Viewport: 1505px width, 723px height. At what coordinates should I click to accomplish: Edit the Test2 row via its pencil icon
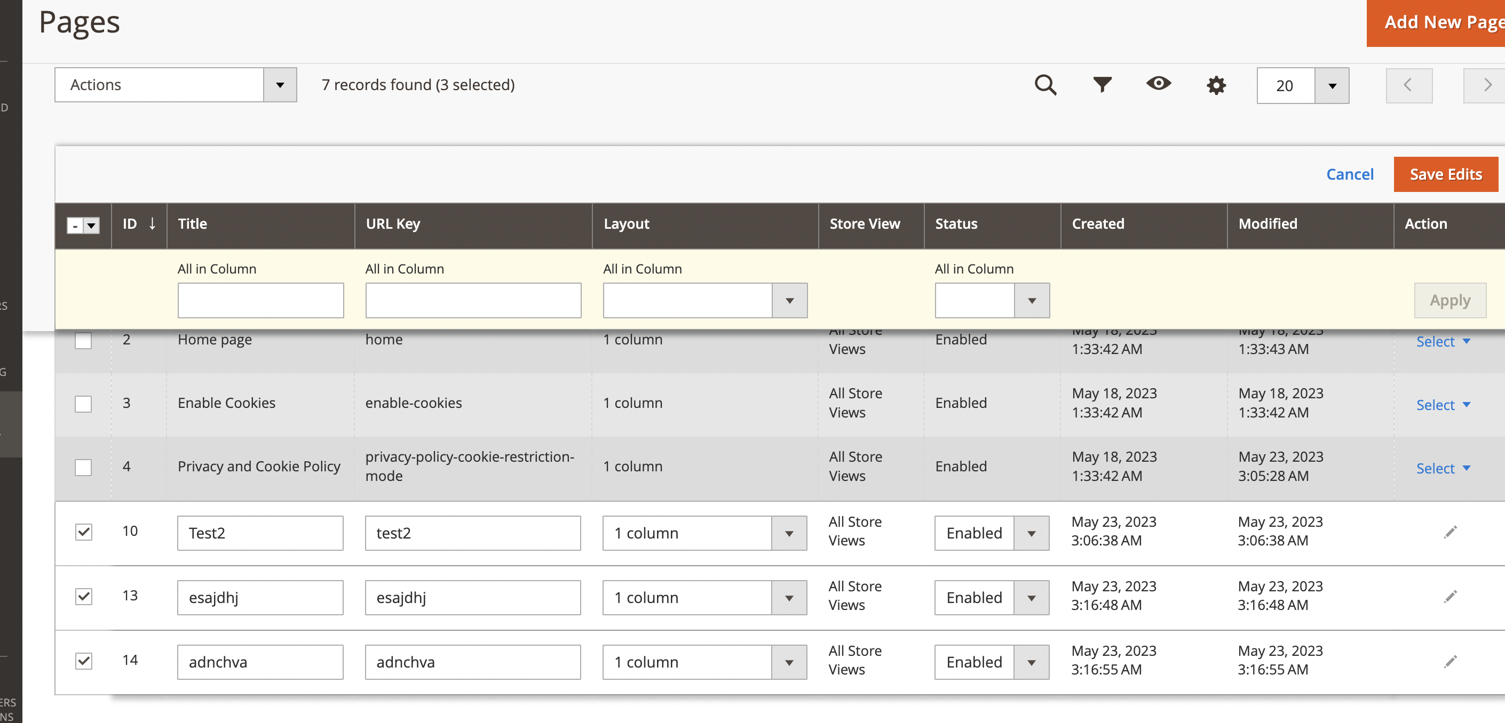(1451, 532)
